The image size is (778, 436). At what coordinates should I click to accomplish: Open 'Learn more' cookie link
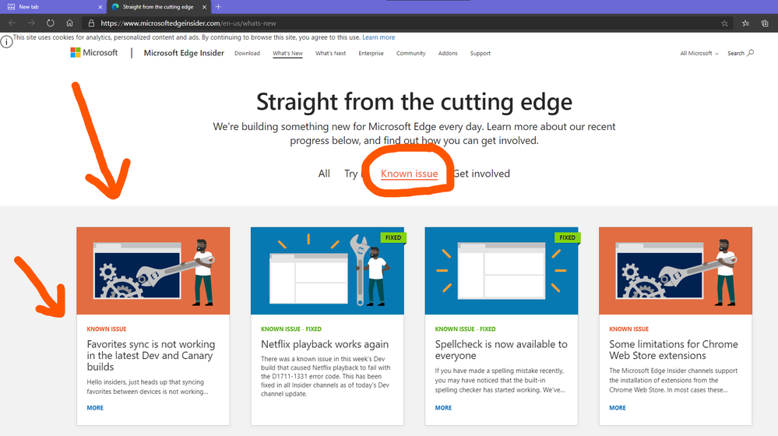tap(378, 37)
